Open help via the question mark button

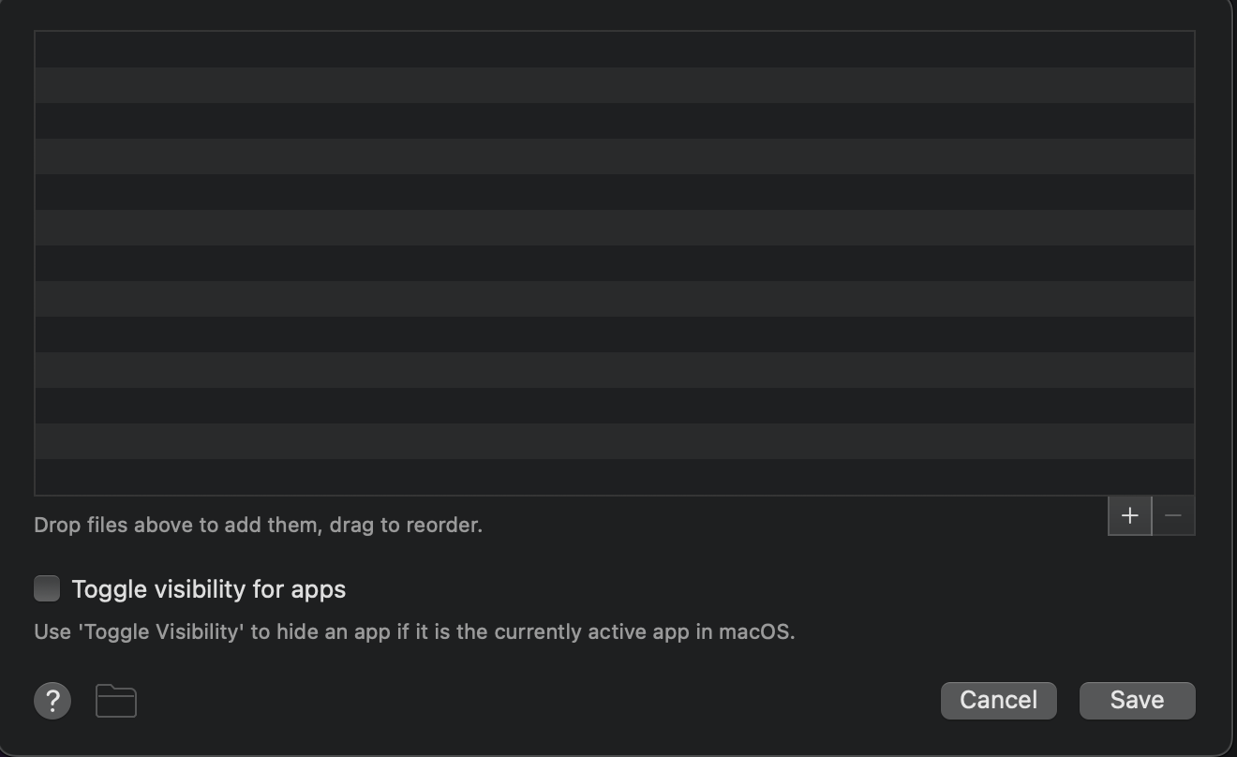point(52,701)
